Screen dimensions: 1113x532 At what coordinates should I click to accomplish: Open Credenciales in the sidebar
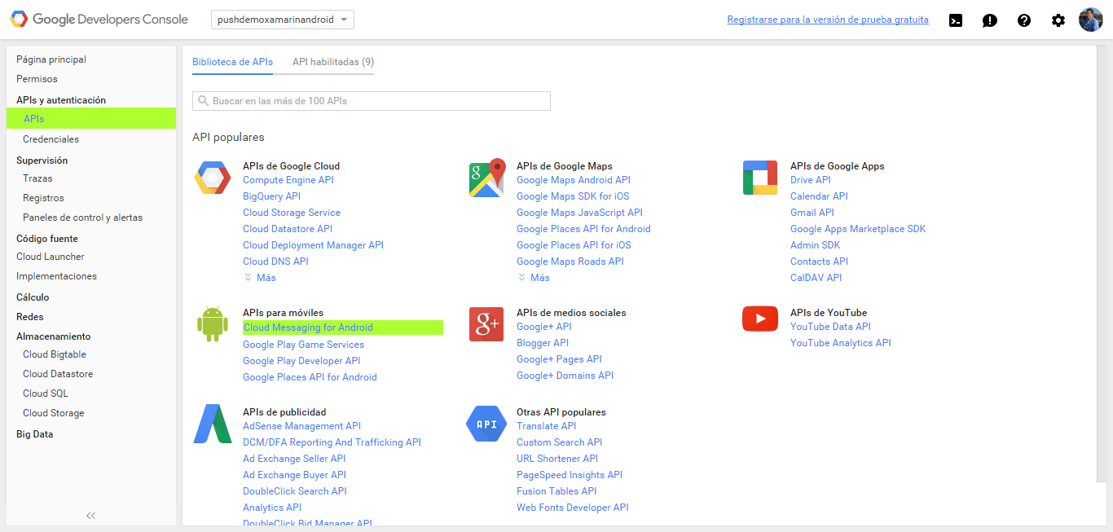click(51, 139)
